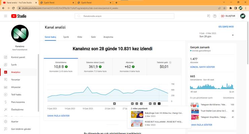Expand the Son 28 gün date range dropdown
The image size is (249, 134).
pos(233,35)
